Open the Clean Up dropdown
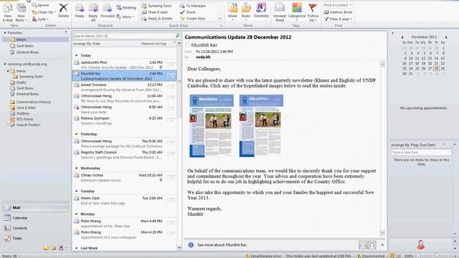 44,12
